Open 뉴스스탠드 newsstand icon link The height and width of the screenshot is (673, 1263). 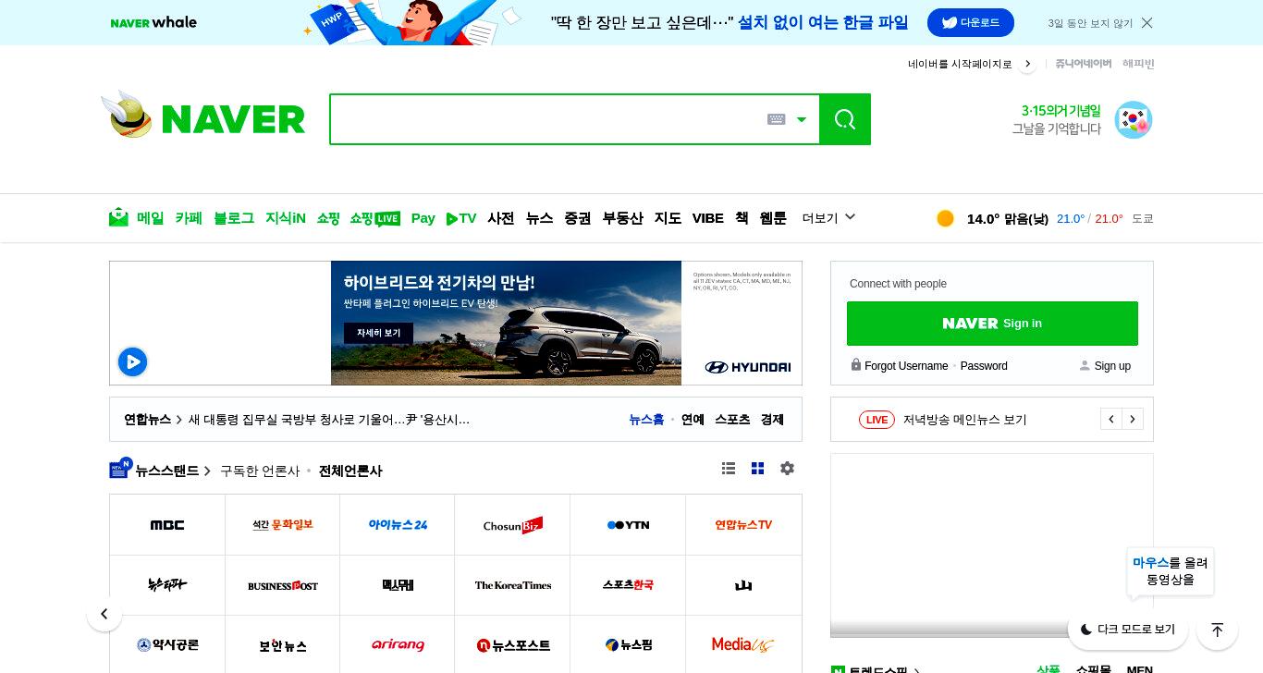point(120,469)
